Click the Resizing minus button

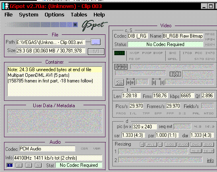click(160, 144)
